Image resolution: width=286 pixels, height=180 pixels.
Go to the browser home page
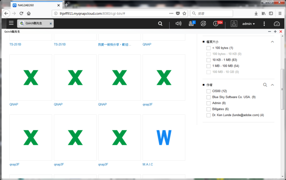[29, 13]
